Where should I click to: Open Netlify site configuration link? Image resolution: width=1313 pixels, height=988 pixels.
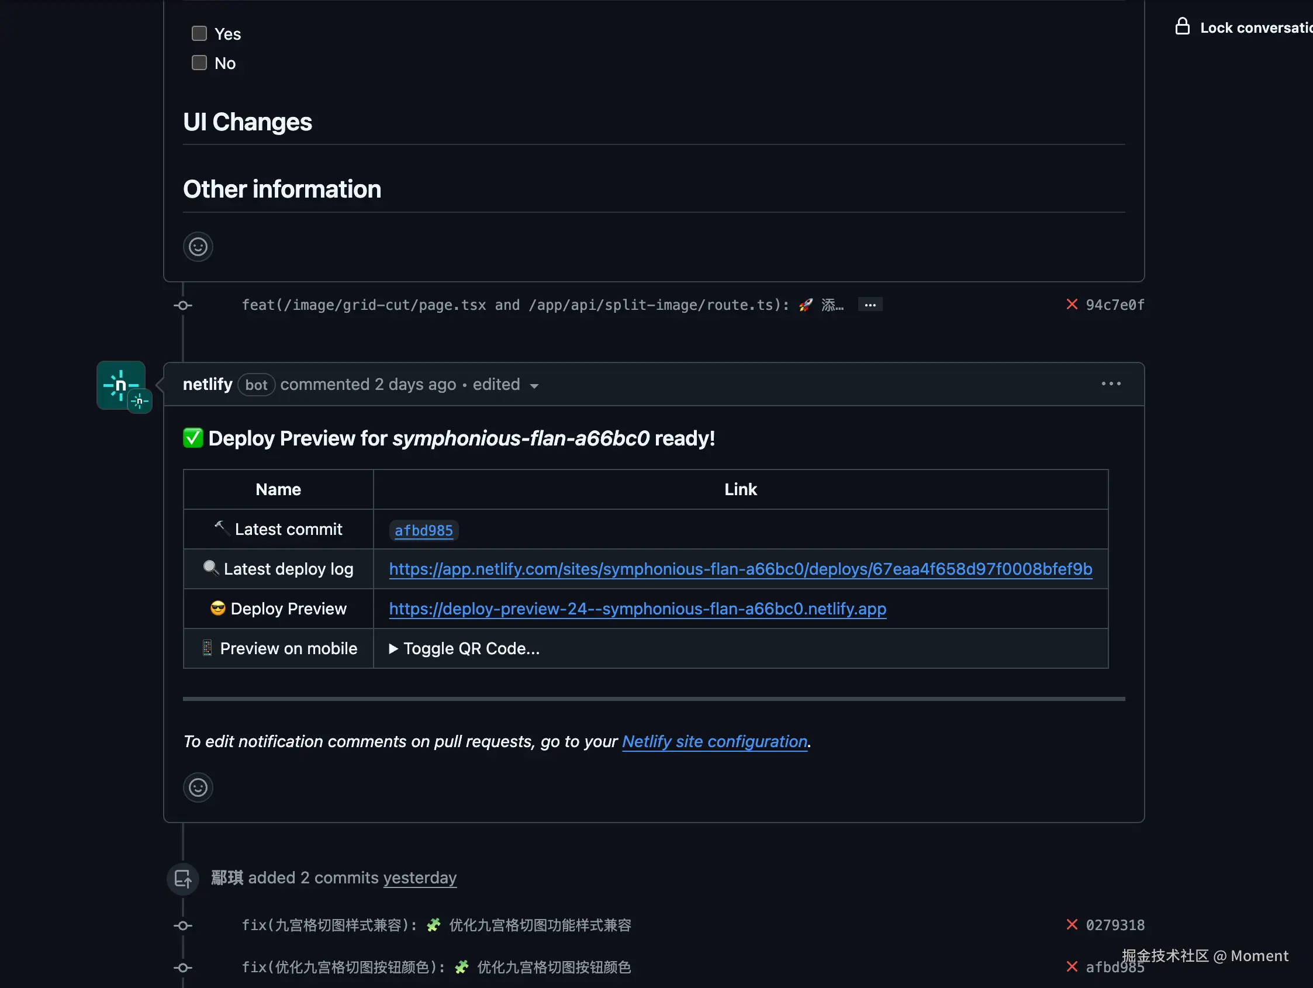pos(715,742)
